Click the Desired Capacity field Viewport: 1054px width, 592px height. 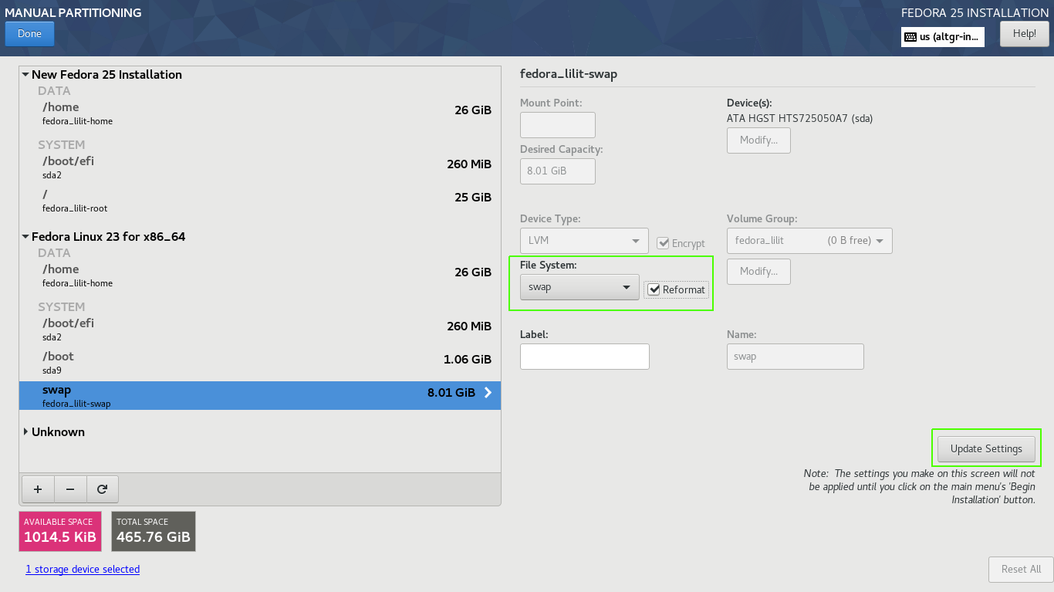[558, 171]
